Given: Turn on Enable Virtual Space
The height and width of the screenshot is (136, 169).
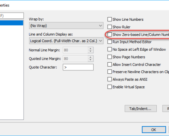Looking at the screenshot, I should click(x=110, y=87).
